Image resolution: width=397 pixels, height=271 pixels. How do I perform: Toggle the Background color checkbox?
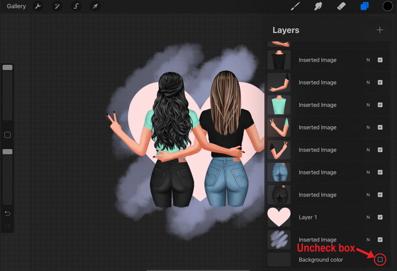click(380, 260)
